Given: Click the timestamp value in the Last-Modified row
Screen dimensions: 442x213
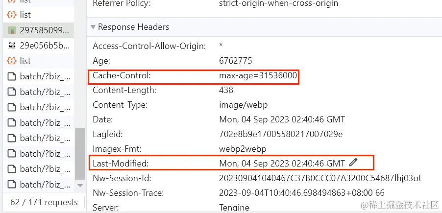Looking at the screenshot, I should coord(282,164).
